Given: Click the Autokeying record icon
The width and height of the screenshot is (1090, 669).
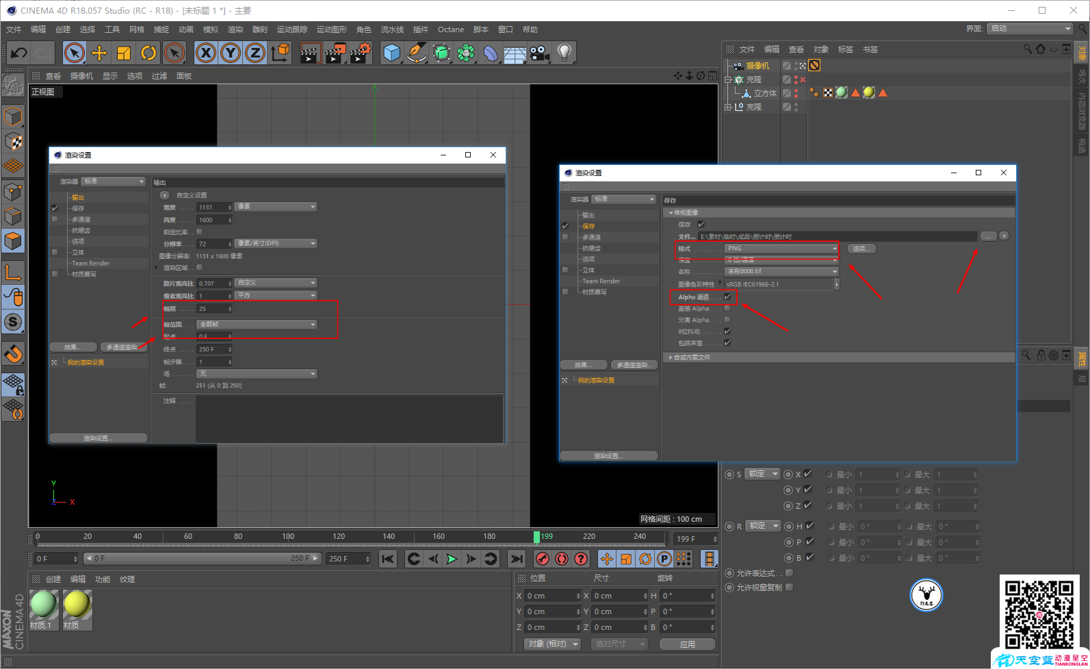Looking at the screenshot, I should click(562, 559).
